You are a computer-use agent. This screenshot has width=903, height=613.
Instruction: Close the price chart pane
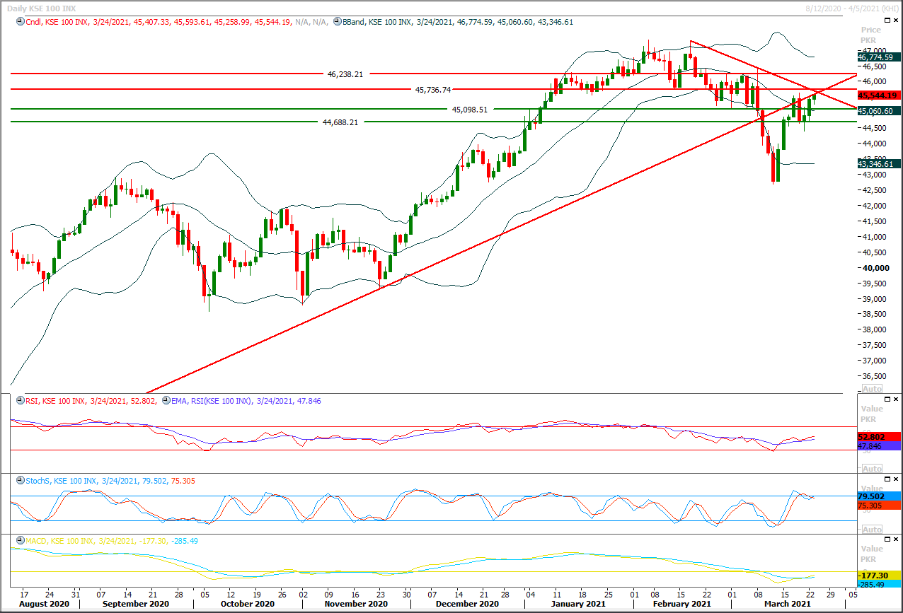[897, 21]
